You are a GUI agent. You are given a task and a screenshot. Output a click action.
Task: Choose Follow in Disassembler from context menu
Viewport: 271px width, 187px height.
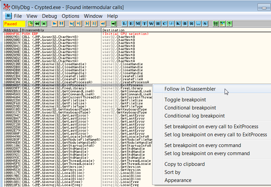(x=212, y=89)
